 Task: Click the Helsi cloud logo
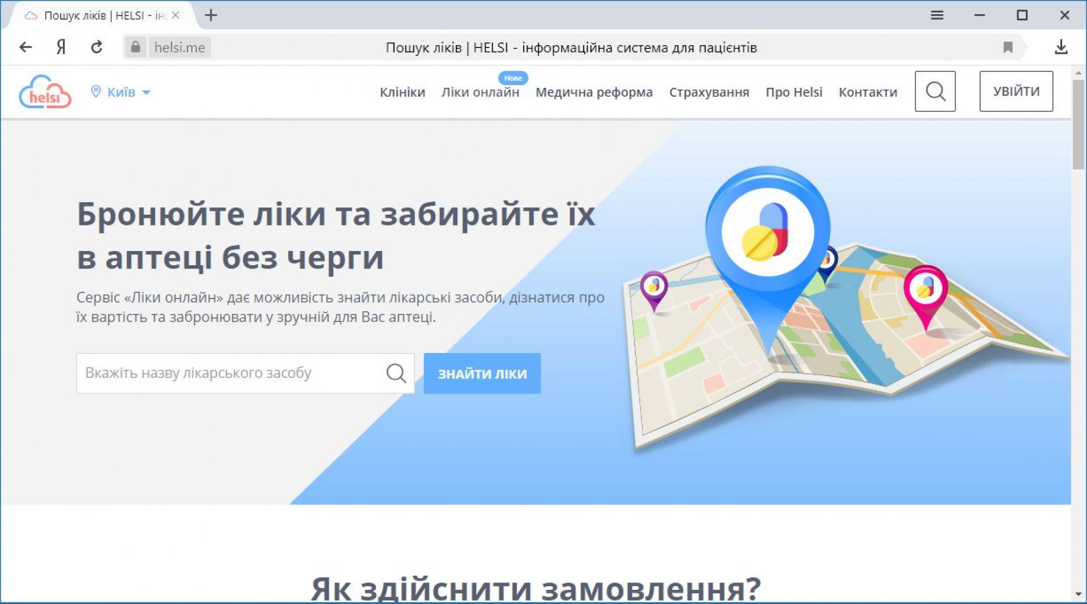45,92
